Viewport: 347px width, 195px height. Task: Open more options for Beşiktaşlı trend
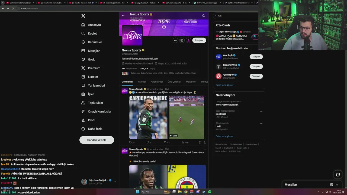(x=261, y=111)
